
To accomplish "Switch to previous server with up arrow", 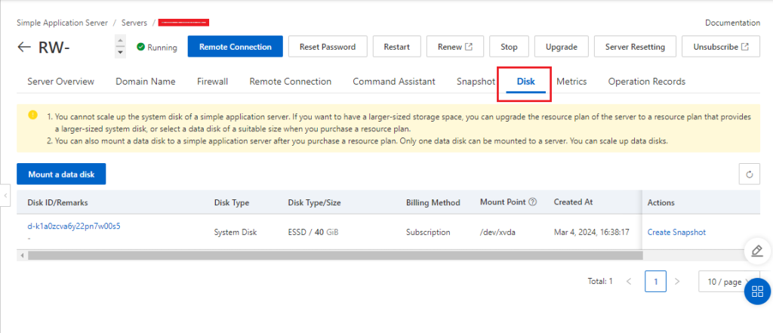I will tap(120, 41).
